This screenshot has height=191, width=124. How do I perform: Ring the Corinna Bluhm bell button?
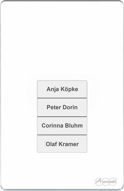tap(62, 126)
